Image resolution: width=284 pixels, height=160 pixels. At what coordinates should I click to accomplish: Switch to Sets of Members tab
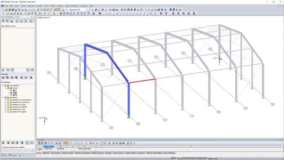coord(170,153)
